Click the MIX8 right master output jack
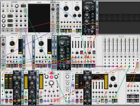The height and width of the screenshot is (106, 140). [137, 67]
